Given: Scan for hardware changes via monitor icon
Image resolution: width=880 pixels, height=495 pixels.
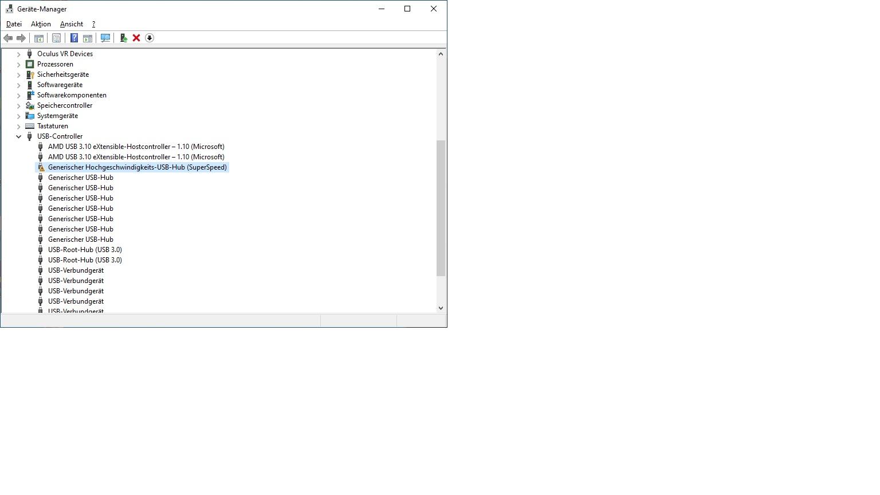Looking at the screenshot, I should point(105,38).
